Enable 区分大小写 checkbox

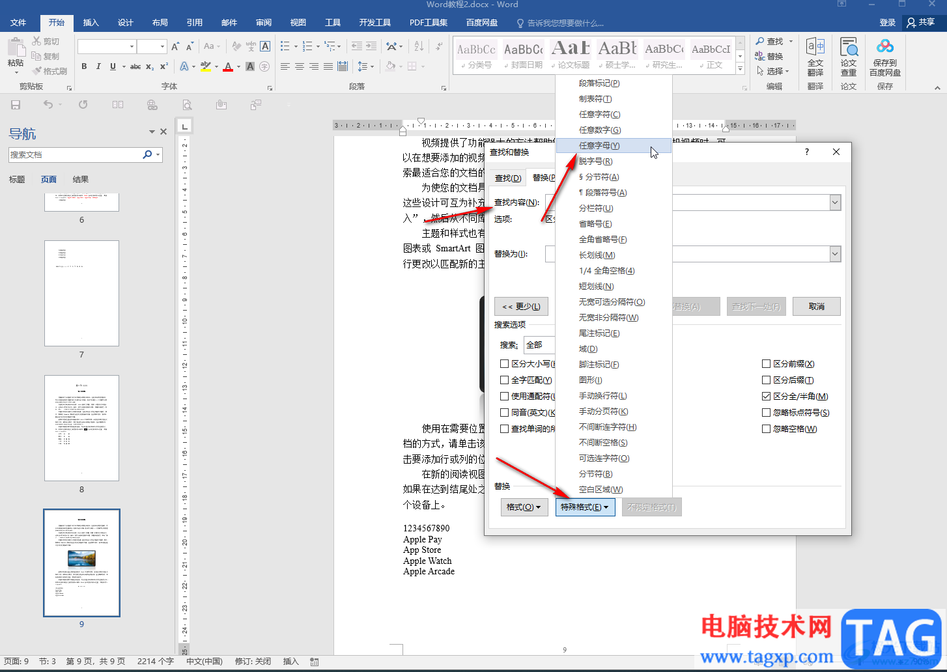pos(505,364)
